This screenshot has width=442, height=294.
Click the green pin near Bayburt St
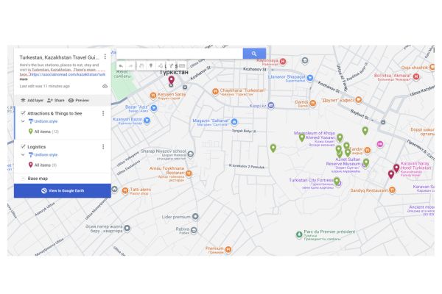click(365, 131)
